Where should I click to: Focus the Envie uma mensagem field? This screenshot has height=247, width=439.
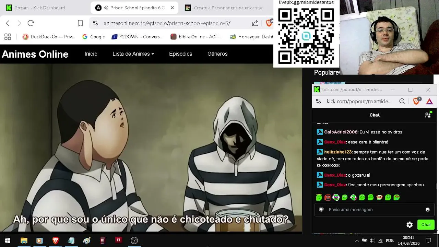(375, 210)
